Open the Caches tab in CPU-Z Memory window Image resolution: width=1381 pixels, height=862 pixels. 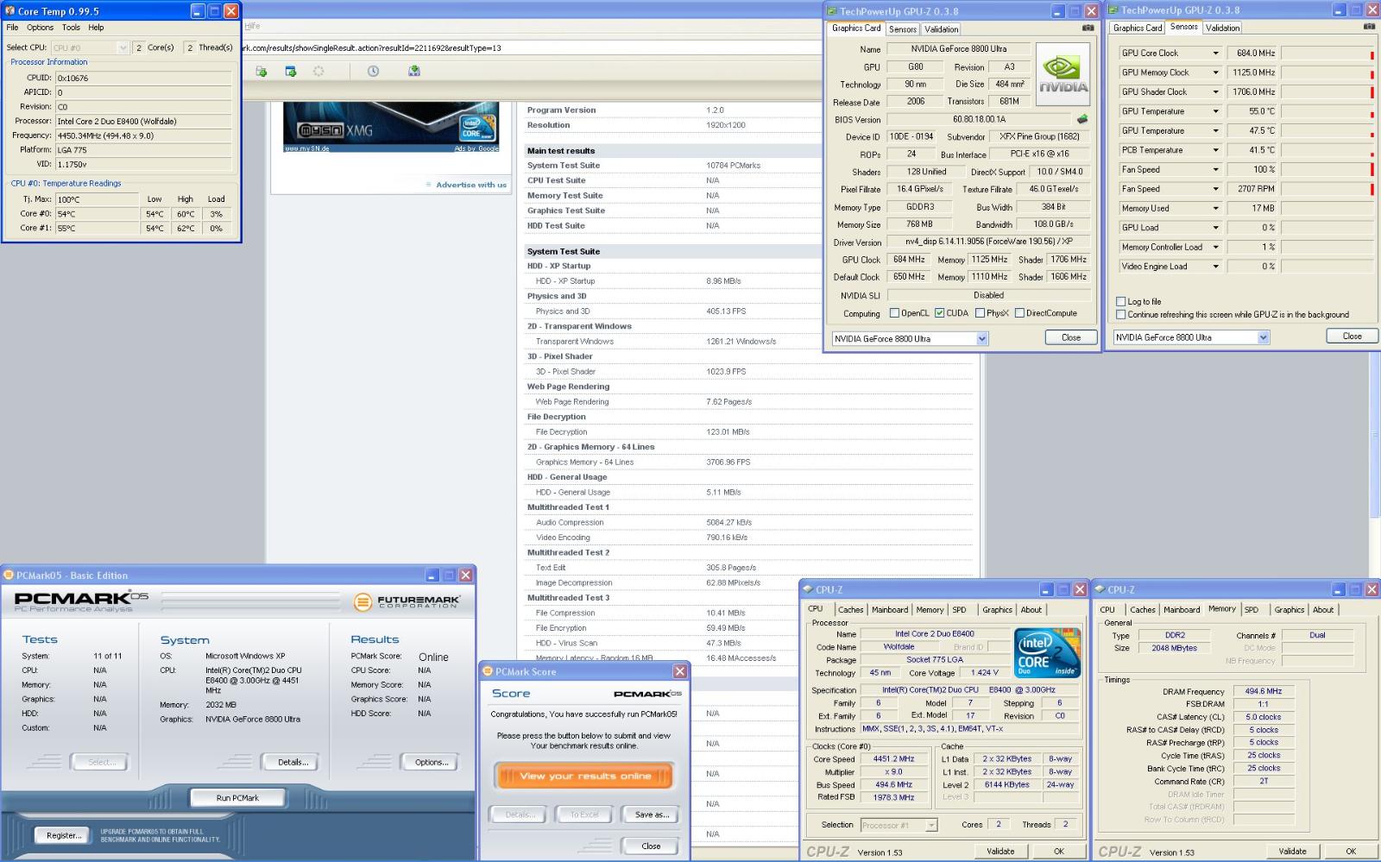(x=1143, y=609)
